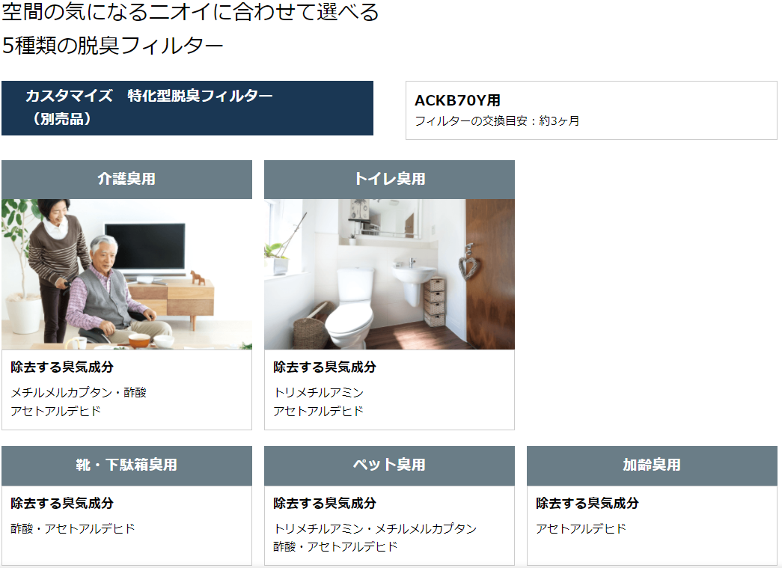Click トリメチルアミン in the toilet card

coord(319,392)
